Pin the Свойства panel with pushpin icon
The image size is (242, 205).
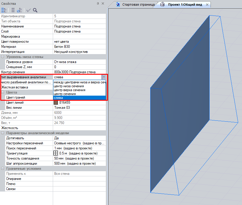point(98,3)
